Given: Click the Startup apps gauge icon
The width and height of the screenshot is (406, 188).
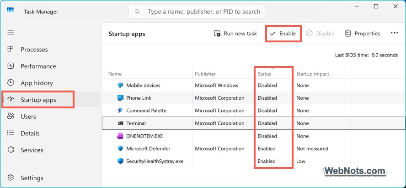Looking at the screenshot, I should (11, 99).
